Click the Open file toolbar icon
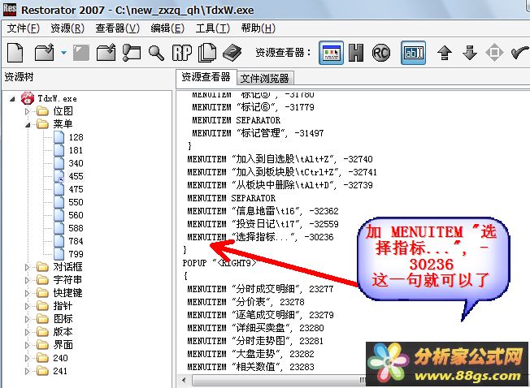This screenshot has height=388, width=530. point(44,53)
